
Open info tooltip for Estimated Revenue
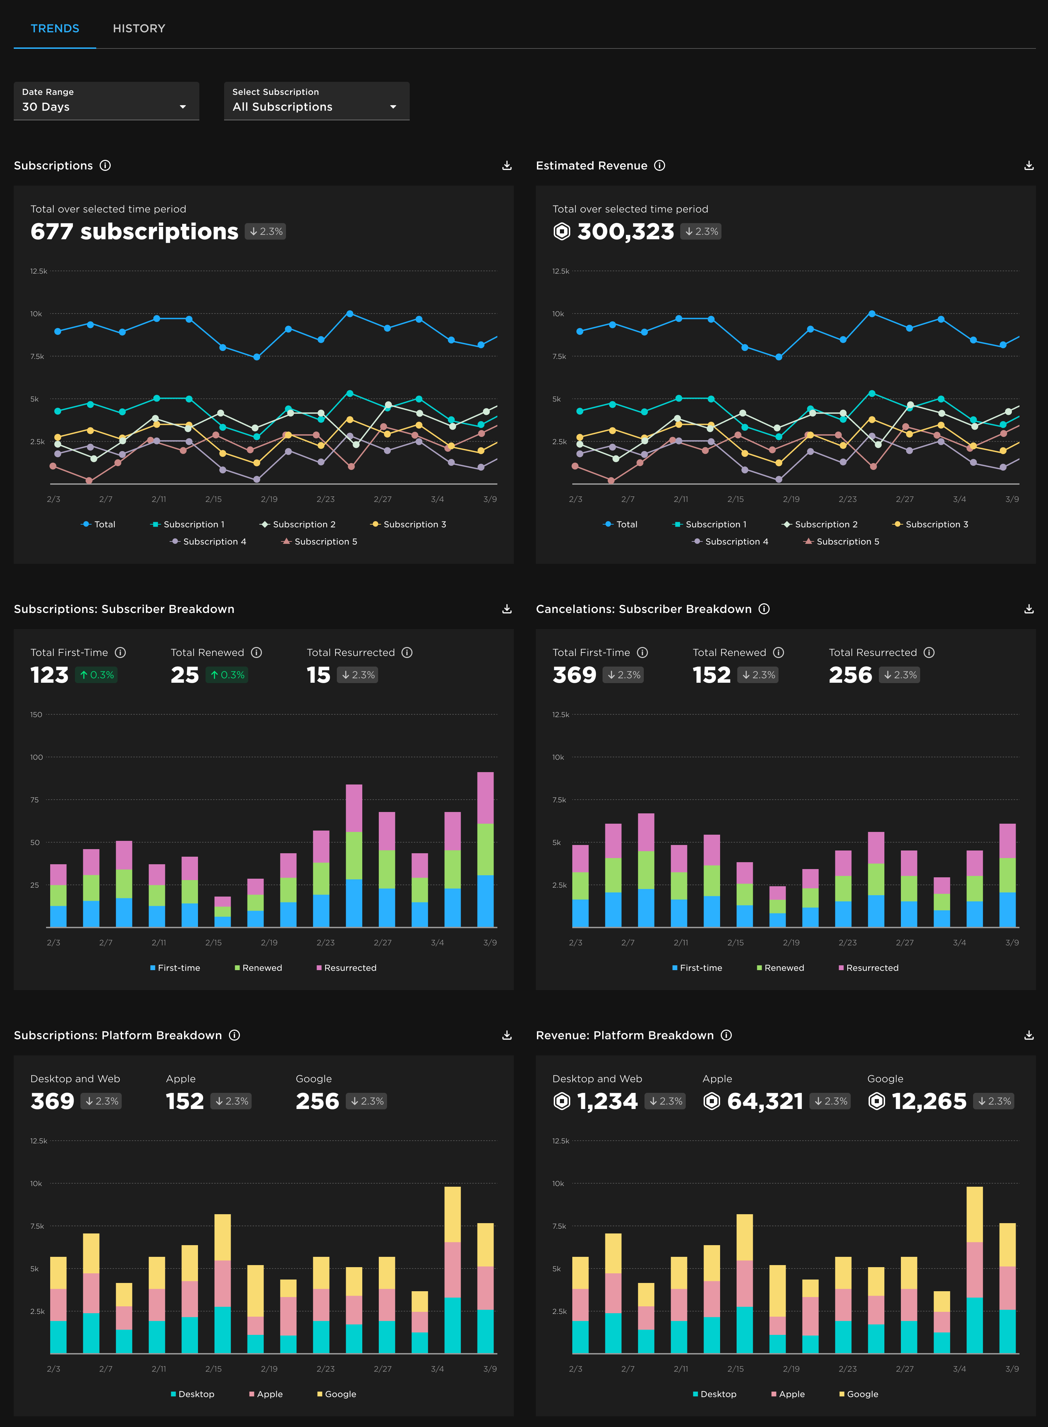pyautogui.click(x=660, y=166)
